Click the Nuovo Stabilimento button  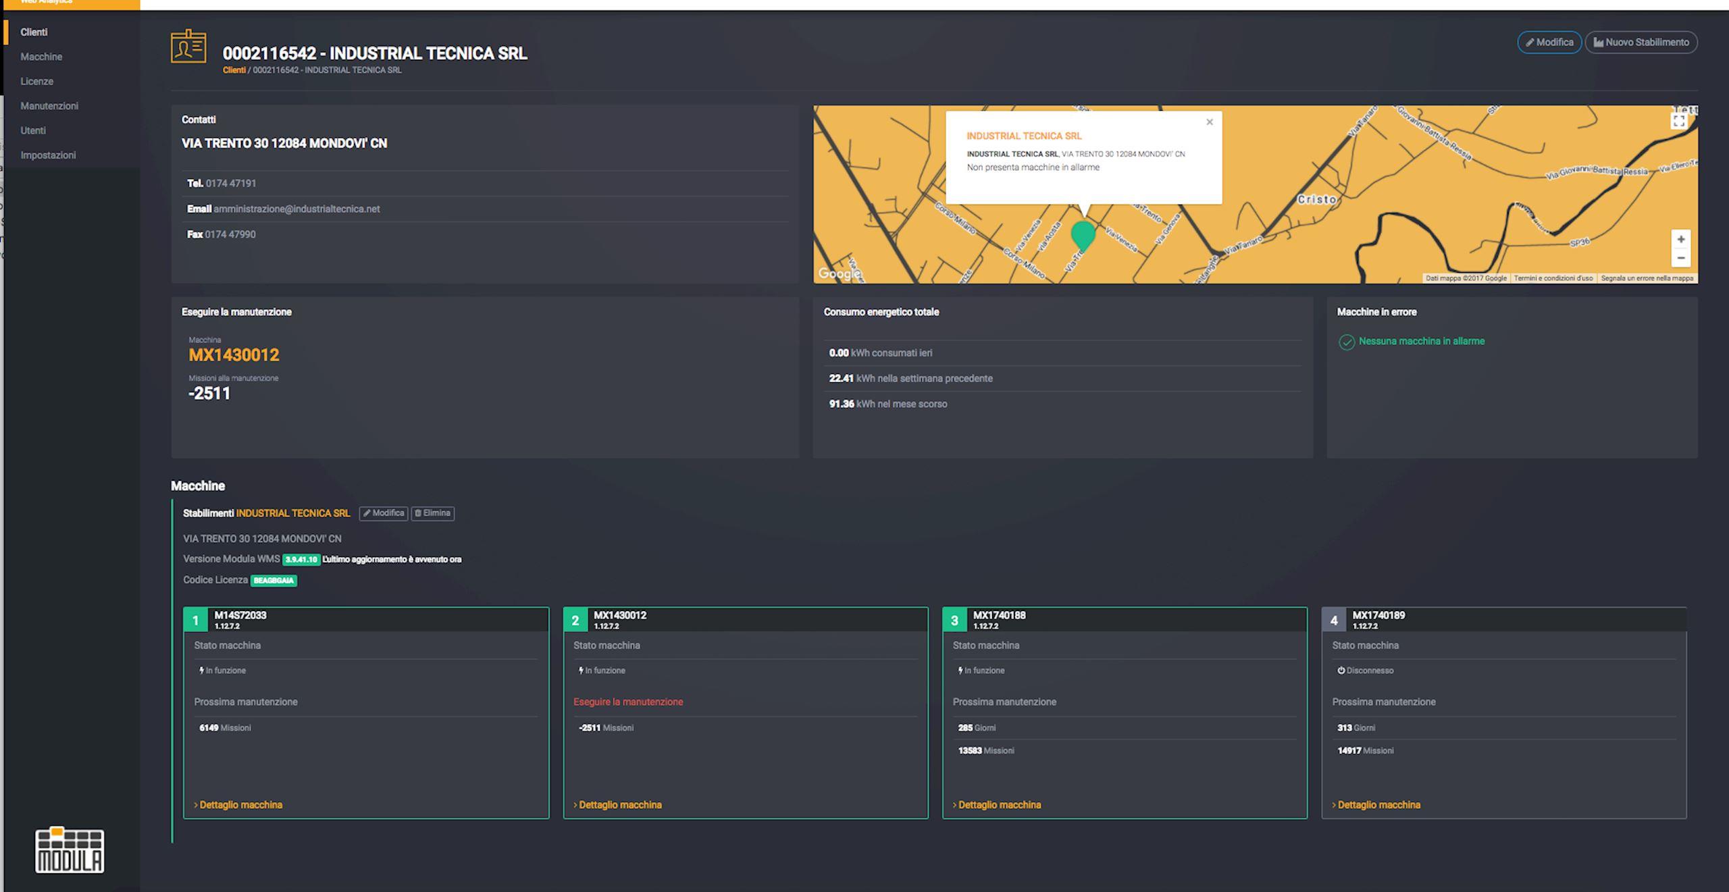pyautogui.click(x=1641, y=43)
